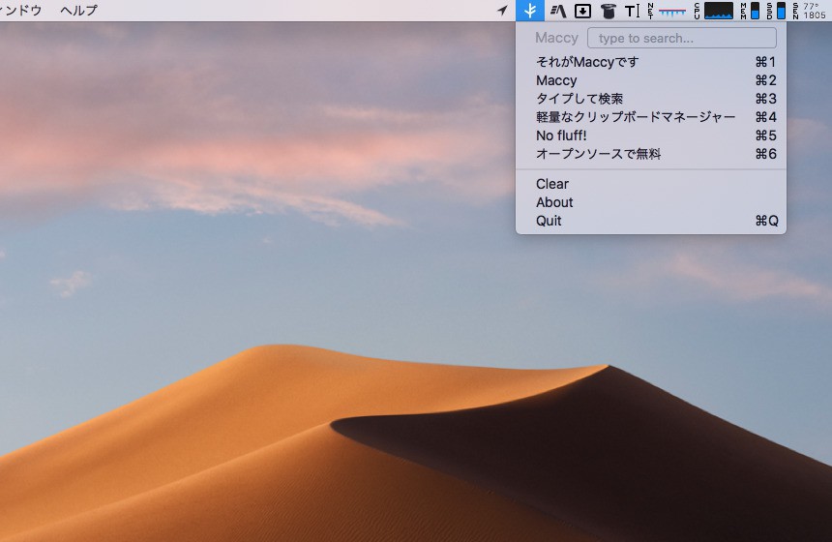Focus the 'type to search...' field
Screen dimensions: 832x542
tap(682, 38)
